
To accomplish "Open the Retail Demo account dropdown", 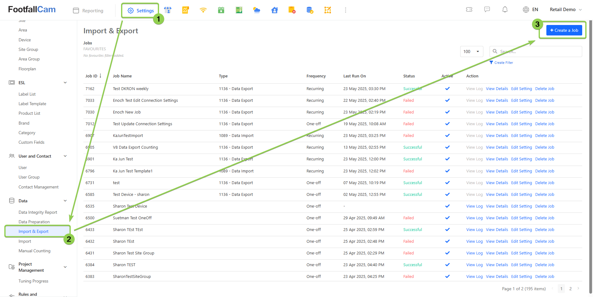I will (566, 10).
